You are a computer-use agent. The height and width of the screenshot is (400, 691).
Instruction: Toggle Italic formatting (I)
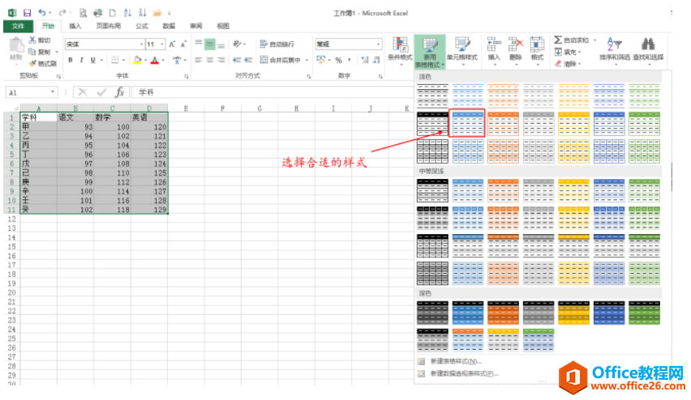click(82, 60)
